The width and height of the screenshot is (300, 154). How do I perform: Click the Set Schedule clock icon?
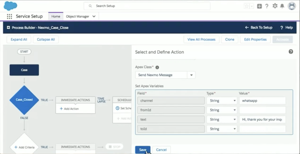pos(117,108)
